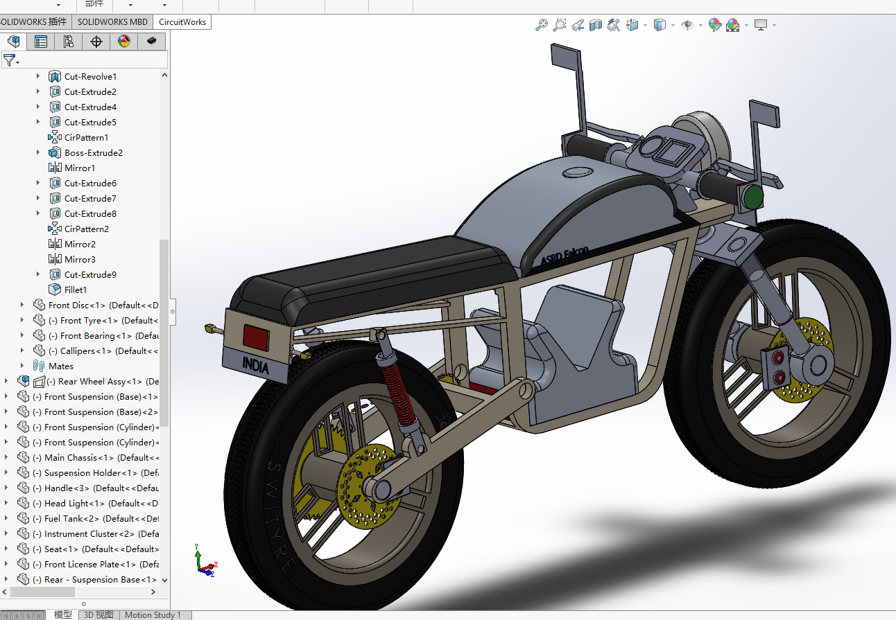This screenshot has height=620, width=896.
Task: Click the Edit Appearance icon
Action: pyautogui.click(x=715, y=25)
